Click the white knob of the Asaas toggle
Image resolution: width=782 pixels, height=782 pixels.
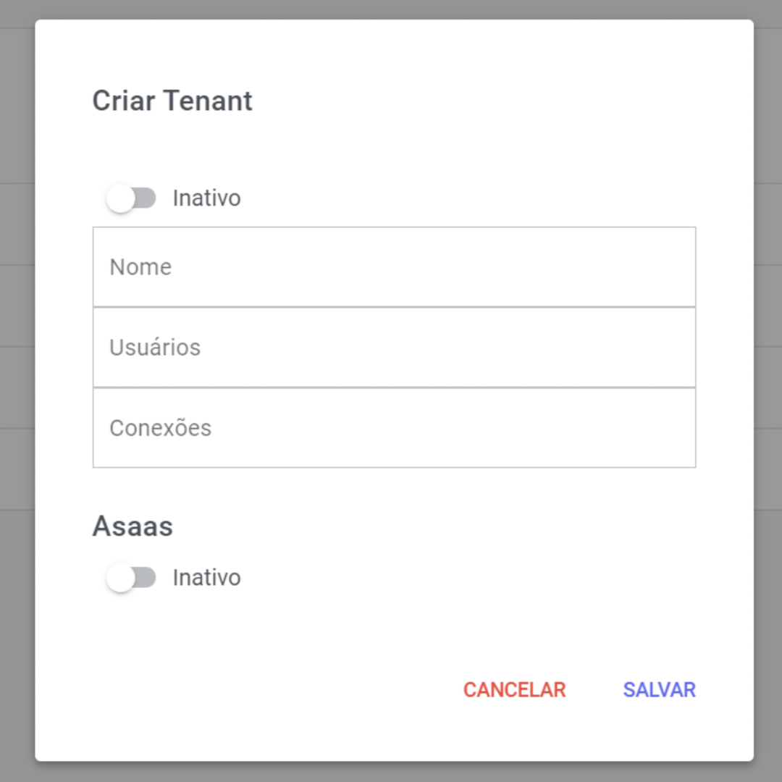coord(120,578)
